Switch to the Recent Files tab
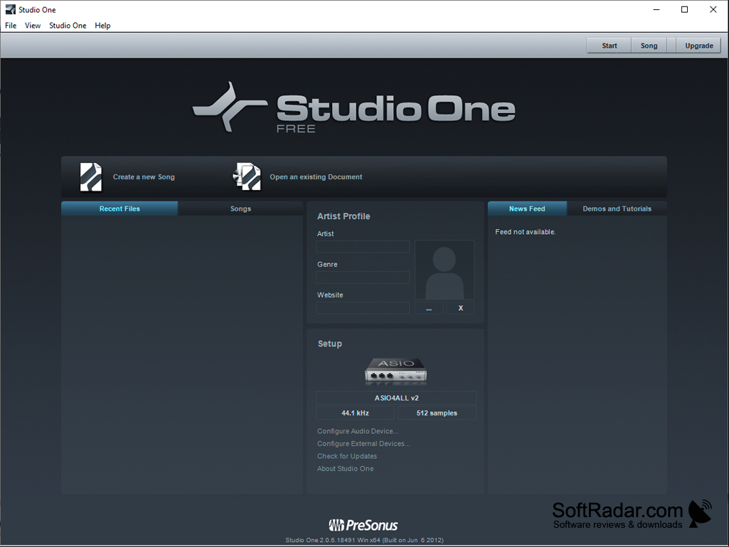The height and width of the screenshot is (547, 729). click(x=119, y=209)
